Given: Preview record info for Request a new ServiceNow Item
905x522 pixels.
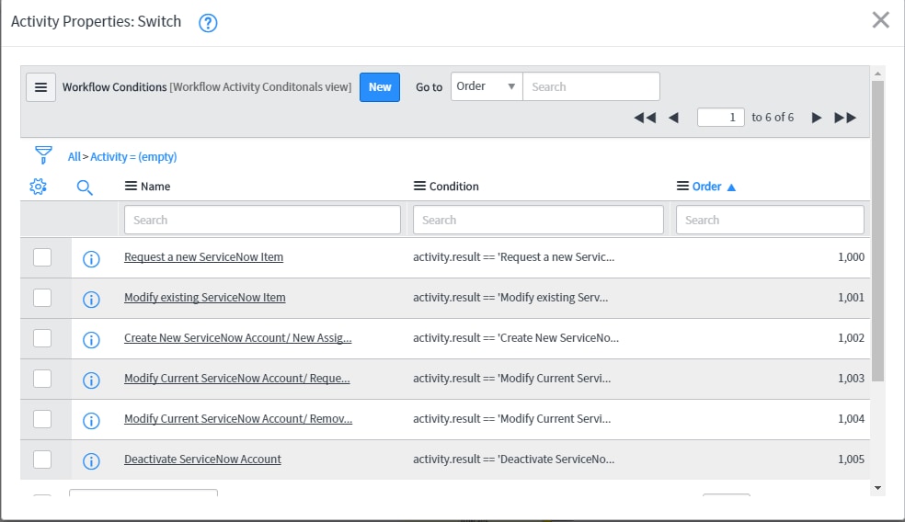Looking at the screenshot, I should tap(91, 259).
